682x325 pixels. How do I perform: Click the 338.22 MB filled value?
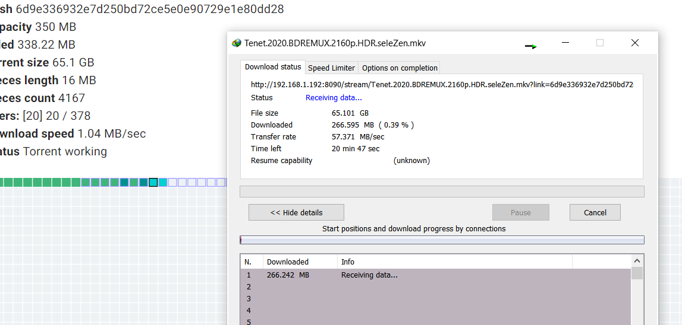46,44
